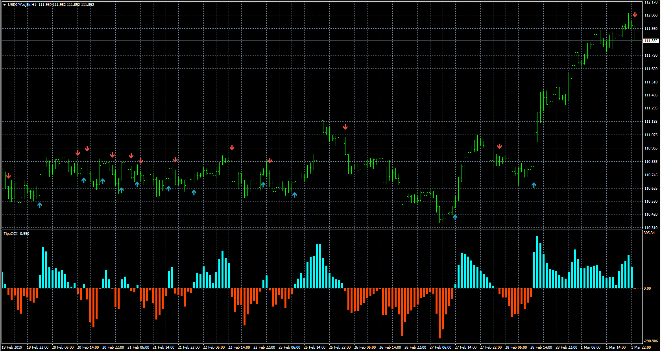Click the red sell arrow at the top-right price peak
Image resolution: width=661 pixels, height=351 pixels.
click(x=635, y=15)
